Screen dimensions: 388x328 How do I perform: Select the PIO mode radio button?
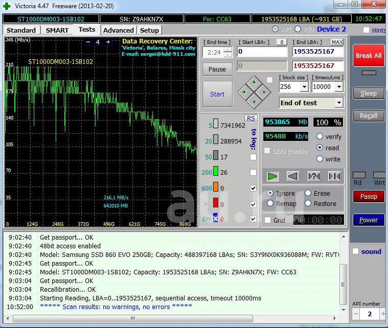click(298, 29)
